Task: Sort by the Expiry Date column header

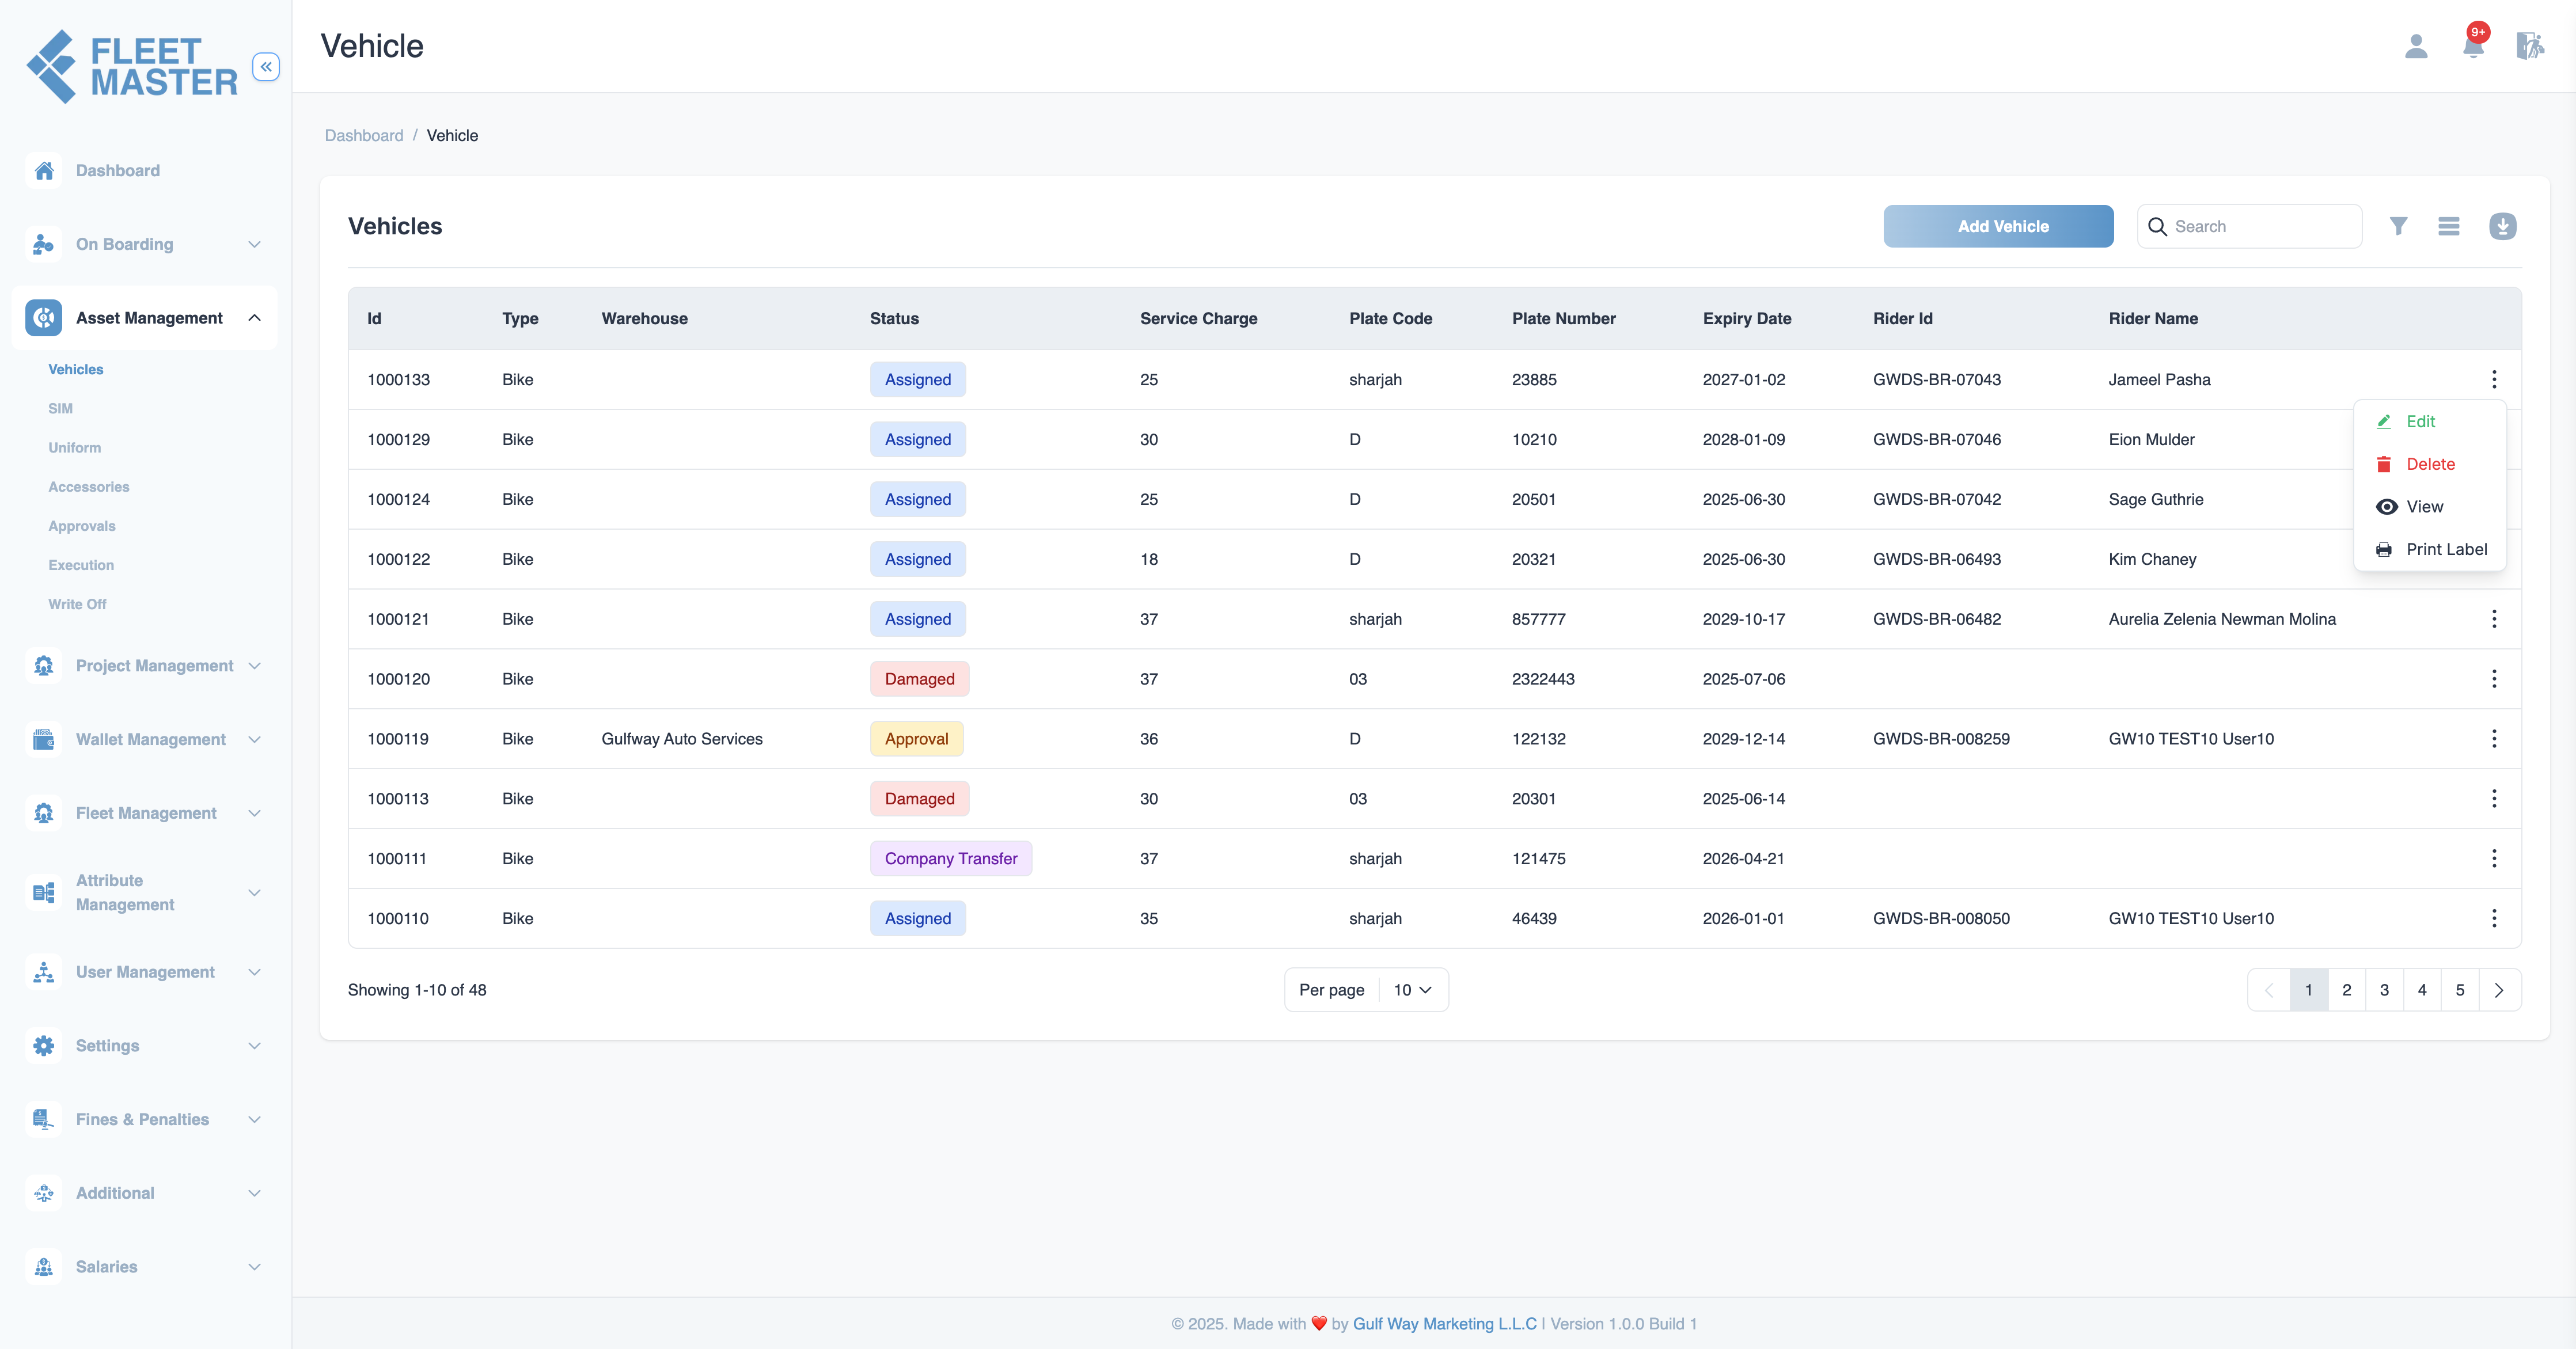Action: pyautogui.click(x=1747, y=318)
